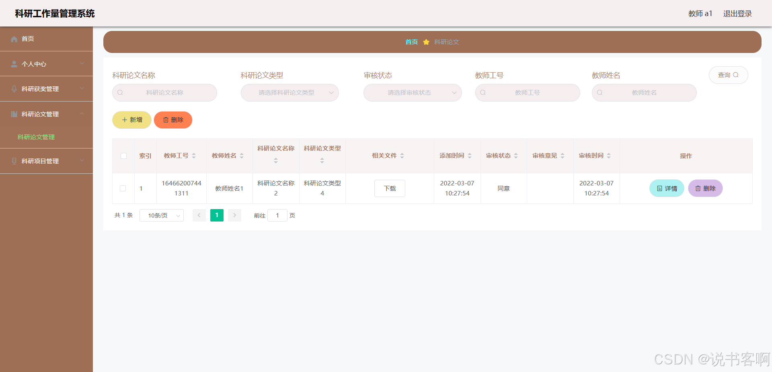Open the 10条/页 page size dropdown

[161, 215]
